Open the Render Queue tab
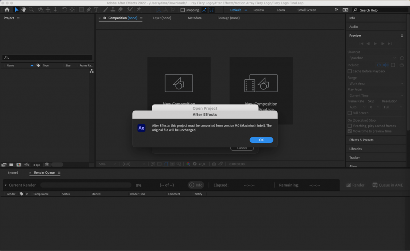Viewport: 410px width, 251px height. (x=44, y=173)
